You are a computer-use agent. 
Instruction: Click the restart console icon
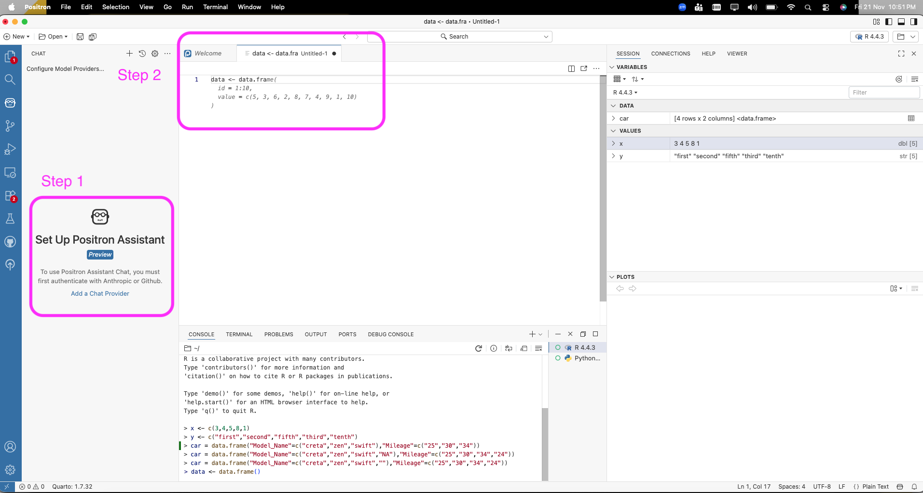click(478, 348)
